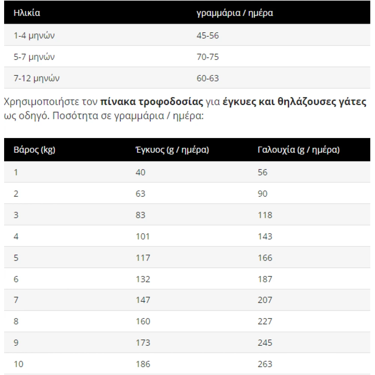Select the 7-12 μηνών row label

[36, 78]
